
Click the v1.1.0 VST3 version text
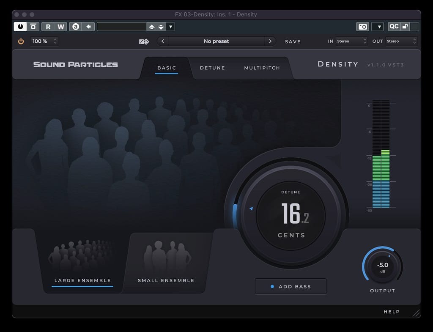point(386,65)
